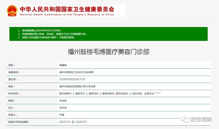Click the 未定级 level value
219x129 pixels.
(x=63, y=101)
